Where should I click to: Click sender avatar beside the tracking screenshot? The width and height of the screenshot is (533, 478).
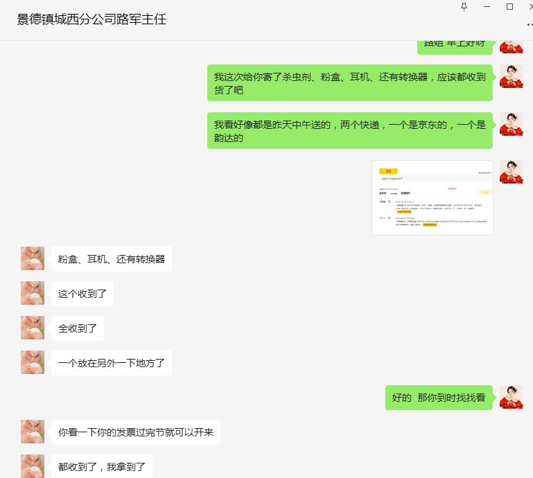(x=512, y=172)
